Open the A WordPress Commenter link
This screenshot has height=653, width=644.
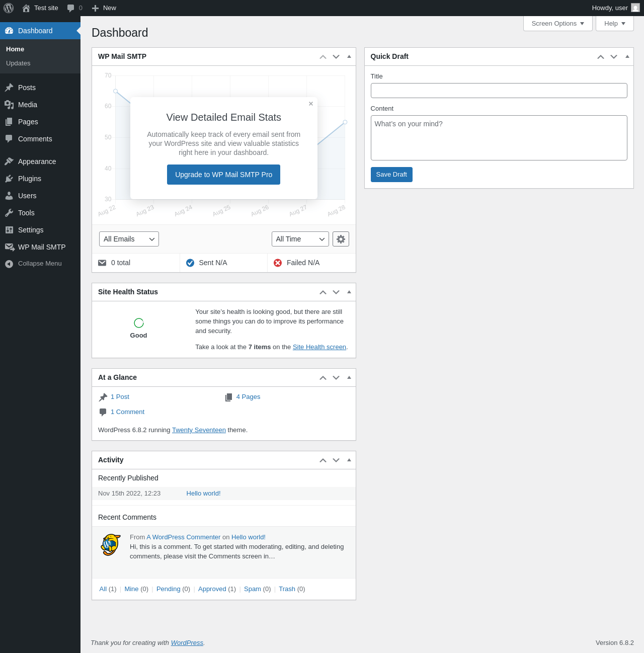[184, 537]
